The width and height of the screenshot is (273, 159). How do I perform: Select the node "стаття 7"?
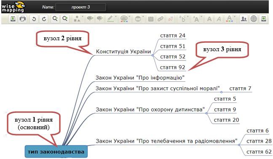point(240,89)
